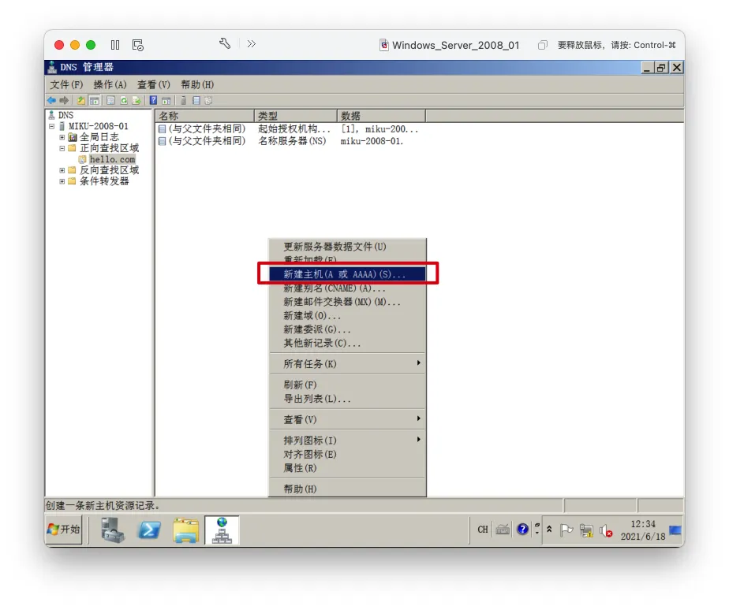Choose 属性(R) in the context menu

click(x=347, y=467)
